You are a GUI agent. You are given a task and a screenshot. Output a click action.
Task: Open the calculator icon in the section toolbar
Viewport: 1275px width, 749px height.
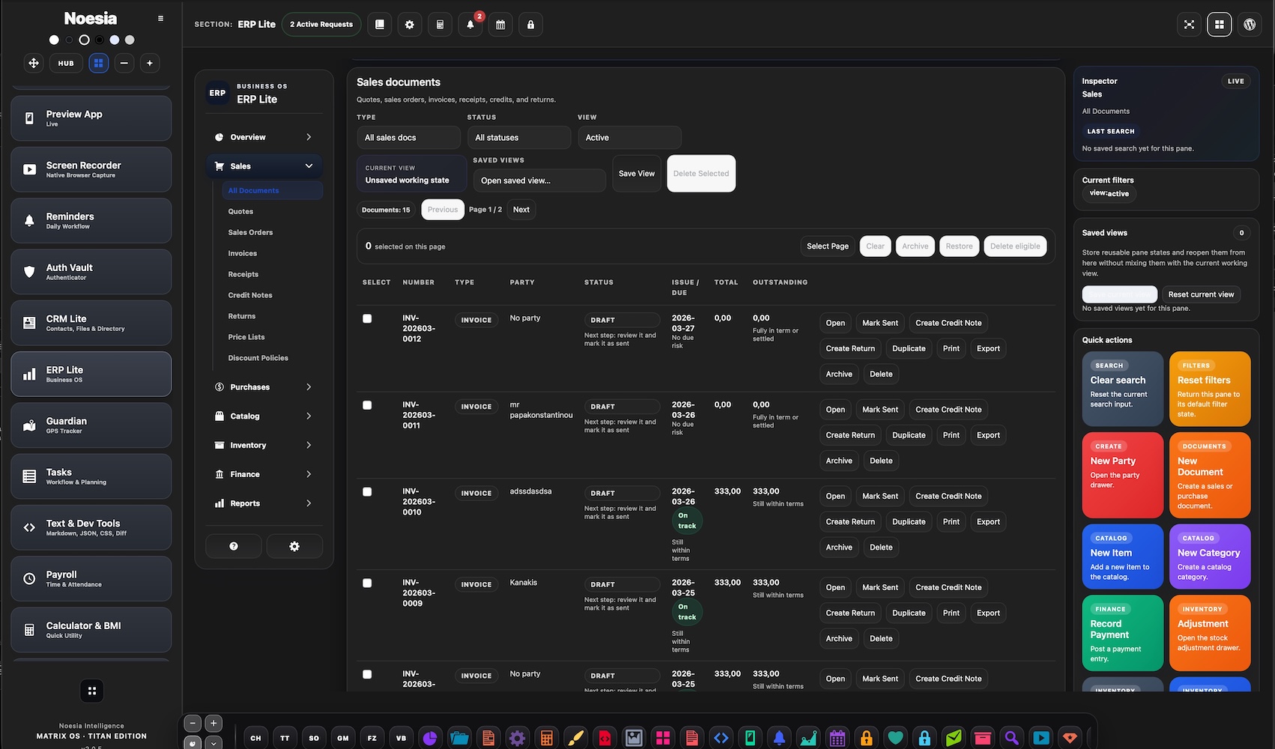(440, 25)
